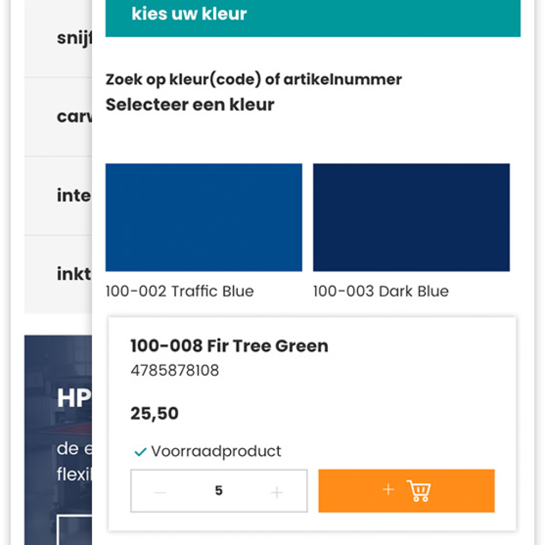The image size is (545, 545).
Task: Choose the Dark Blue color swatch
Action: tap(411, 217)
